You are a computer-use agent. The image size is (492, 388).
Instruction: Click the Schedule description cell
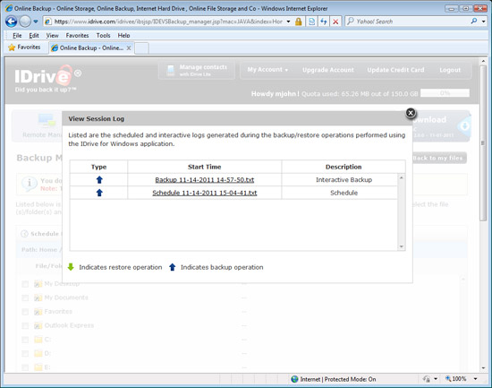pos(344,193)
